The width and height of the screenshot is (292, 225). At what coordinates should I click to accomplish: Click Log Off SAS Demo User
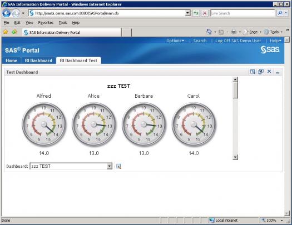[x=238, y=41]
